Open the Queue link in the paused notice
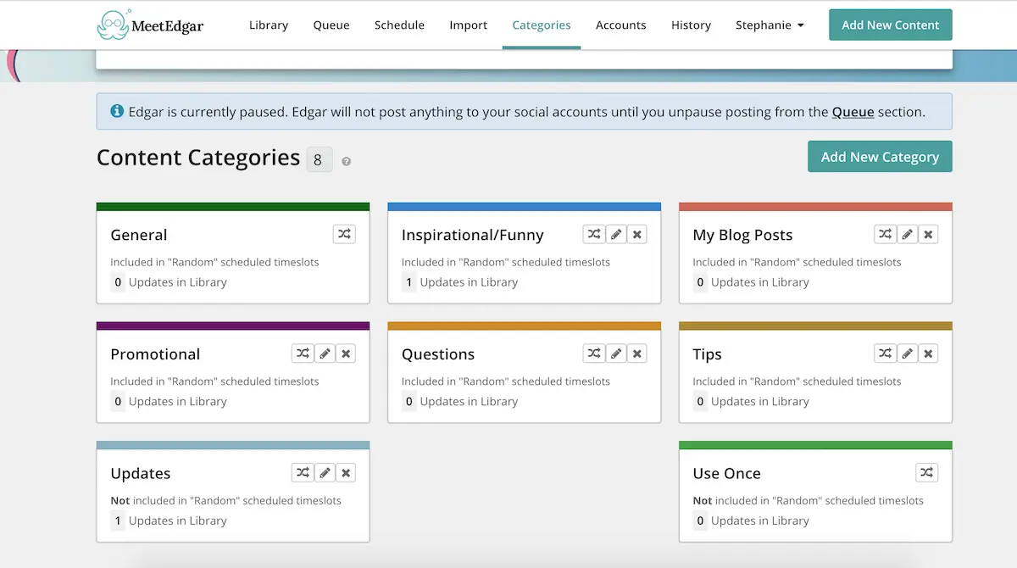 click(852, 111)
